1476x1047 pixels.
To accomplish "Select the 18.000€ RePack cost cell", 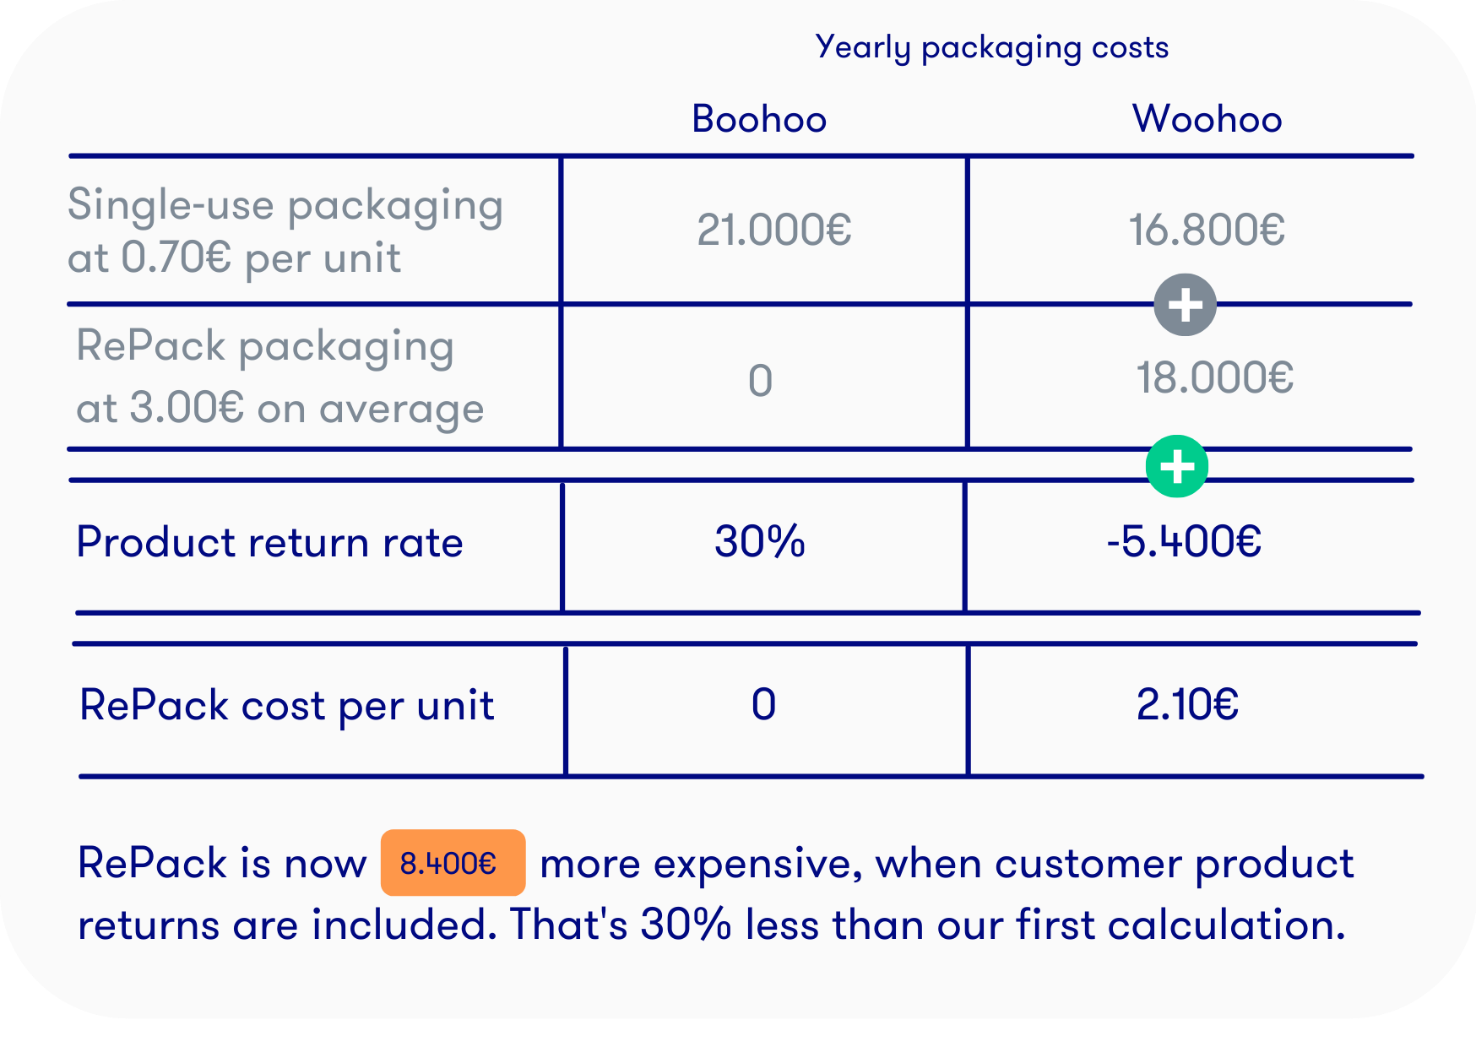I will tap(1214, 377).
